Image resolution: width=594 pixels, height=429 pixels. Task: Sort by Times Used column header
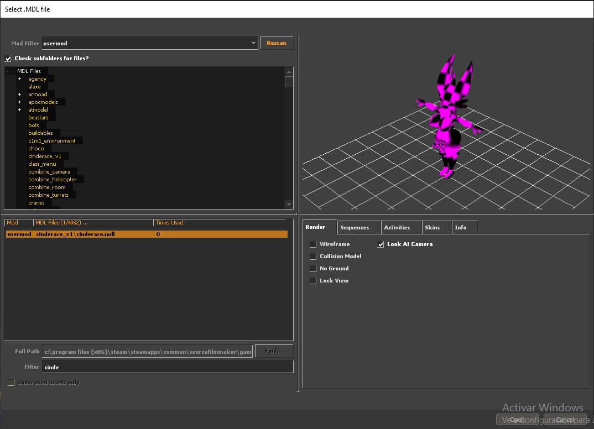[x=220, y=223]
